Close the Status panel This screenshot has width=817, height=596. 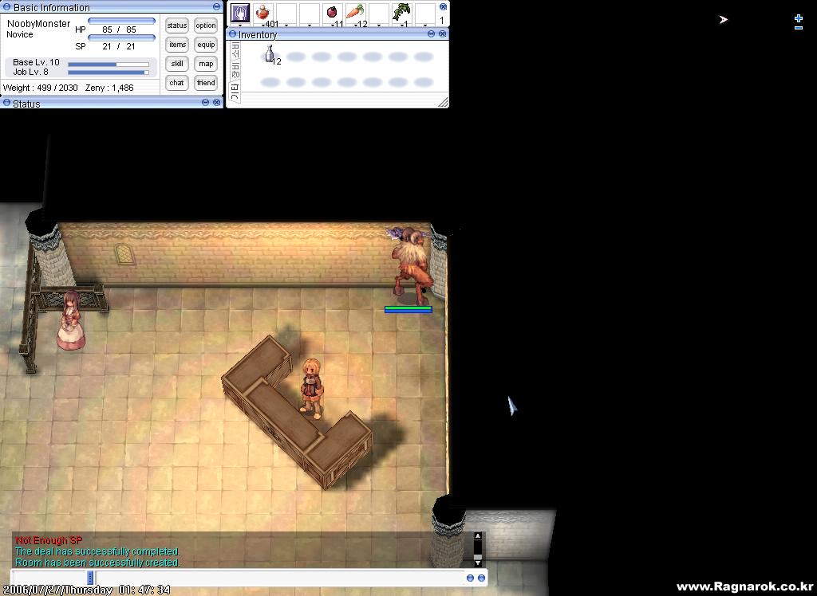click(217, 102)
